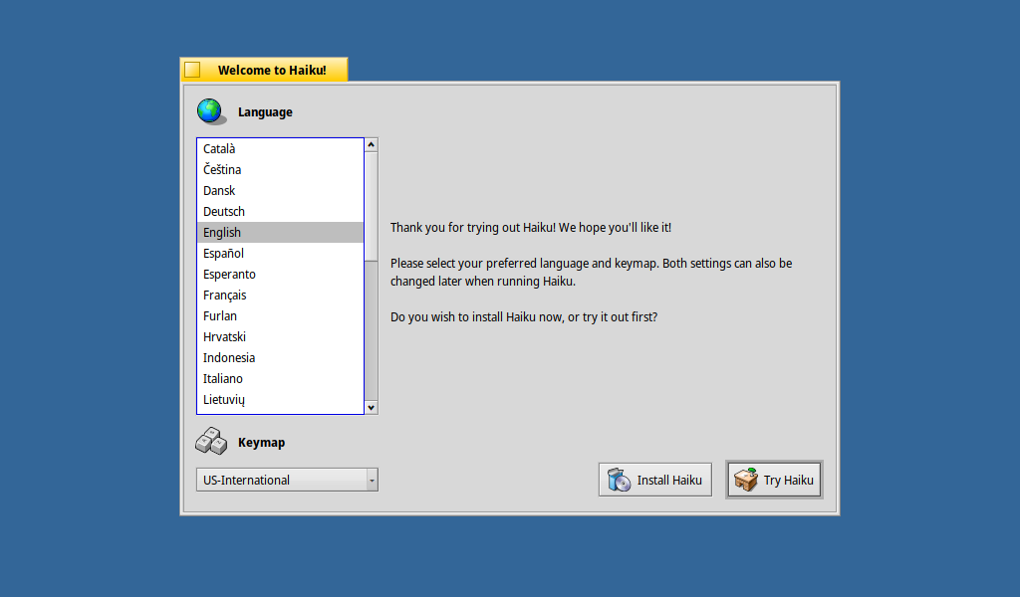Click the language list scrollbar thumb
The width and height of the screenshot is (1020, 597).
[x=372, y=204]
